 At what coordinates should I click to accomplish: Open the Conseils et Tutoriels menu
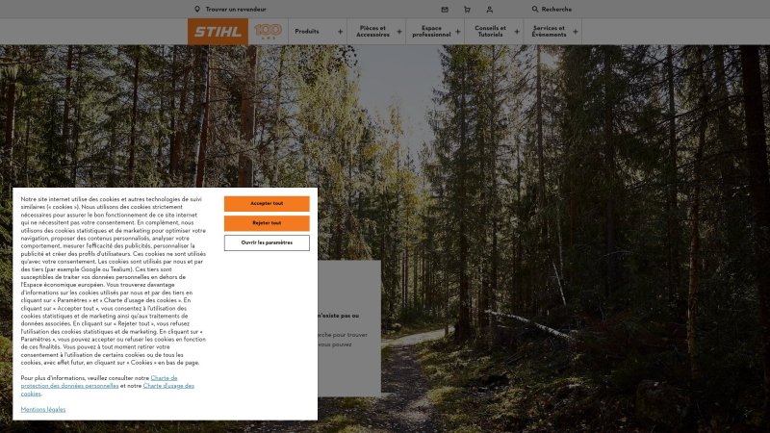(x=490, y=32)
